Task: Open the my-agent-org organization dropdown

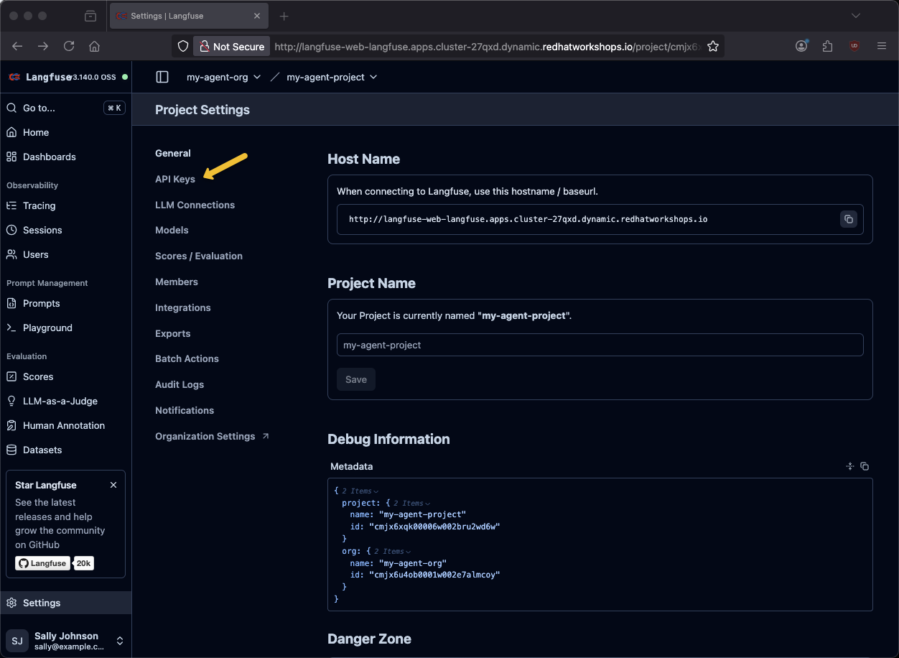Action: point(223,77)
